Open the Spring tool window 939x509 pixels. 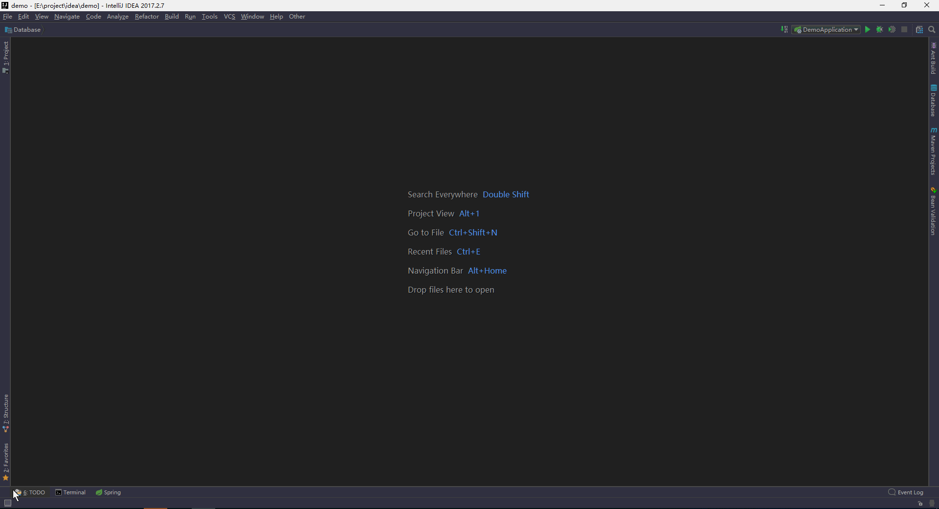click(108, 492)
